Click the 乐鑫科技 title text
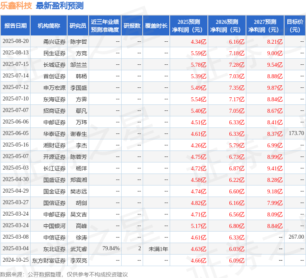 click(x=16, y=6)
